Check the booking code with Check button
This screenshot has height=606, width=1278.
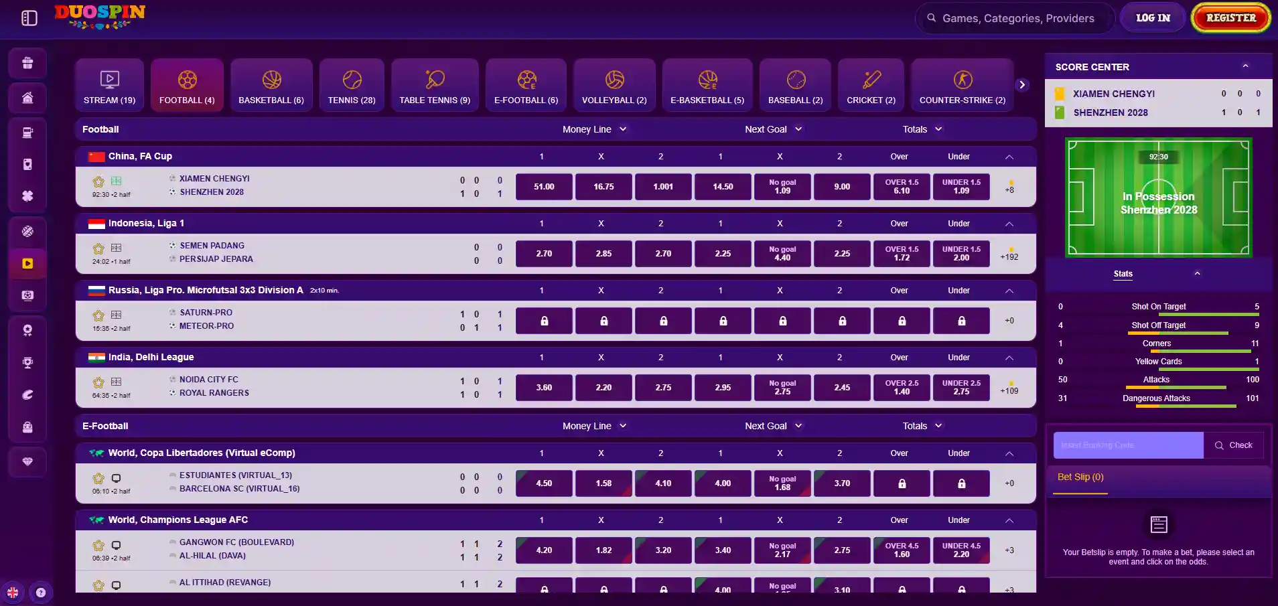tap(1234, 445)
